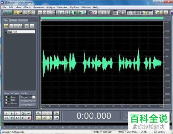Viewport: 173px width, 134px height.
Task: Click the Full Paths button
Action: coord(28,105)
